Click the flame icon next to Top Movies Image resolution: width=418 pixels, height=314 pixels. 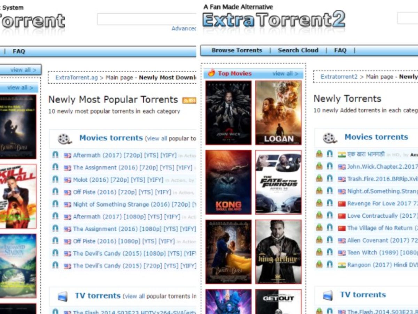click(211, 73)
